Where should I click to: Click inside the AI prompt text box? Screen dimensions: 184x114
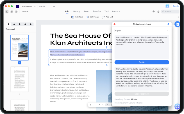click(x=142, y=47)
